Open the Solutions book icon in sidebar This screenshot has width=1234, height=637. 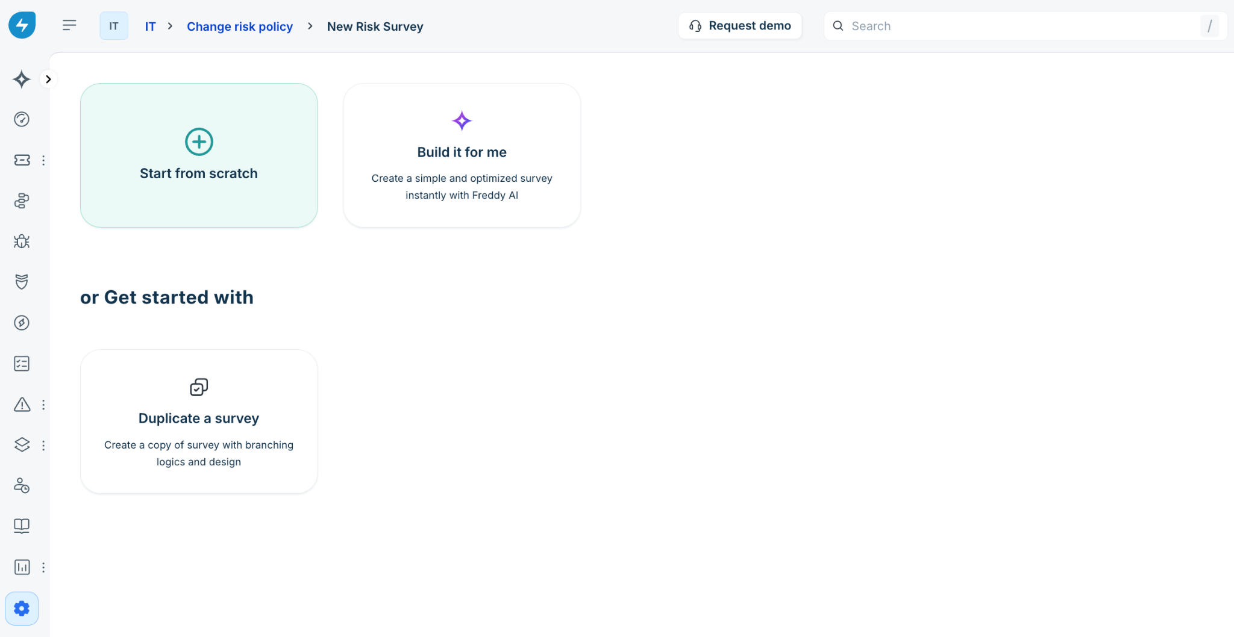click(x=22, y=526)
